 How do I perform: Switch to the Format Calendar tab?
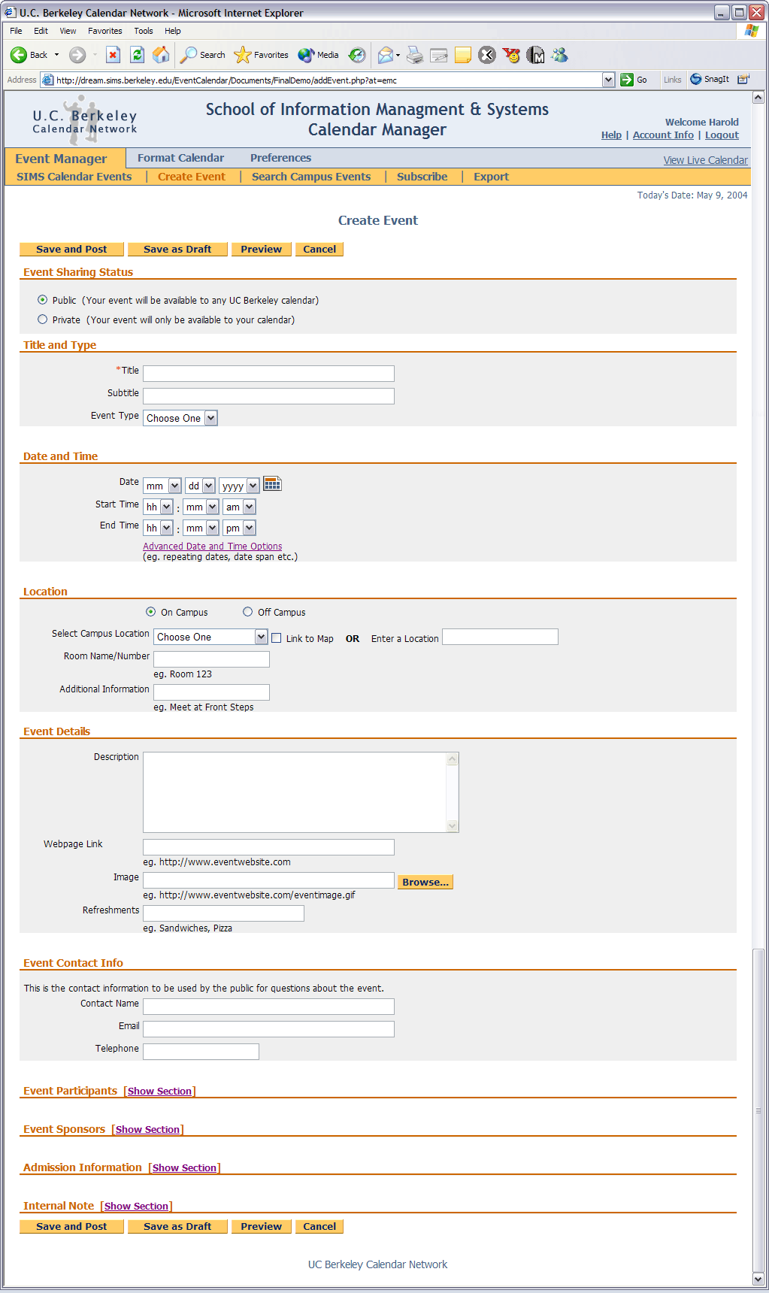(x=180, y=158)
